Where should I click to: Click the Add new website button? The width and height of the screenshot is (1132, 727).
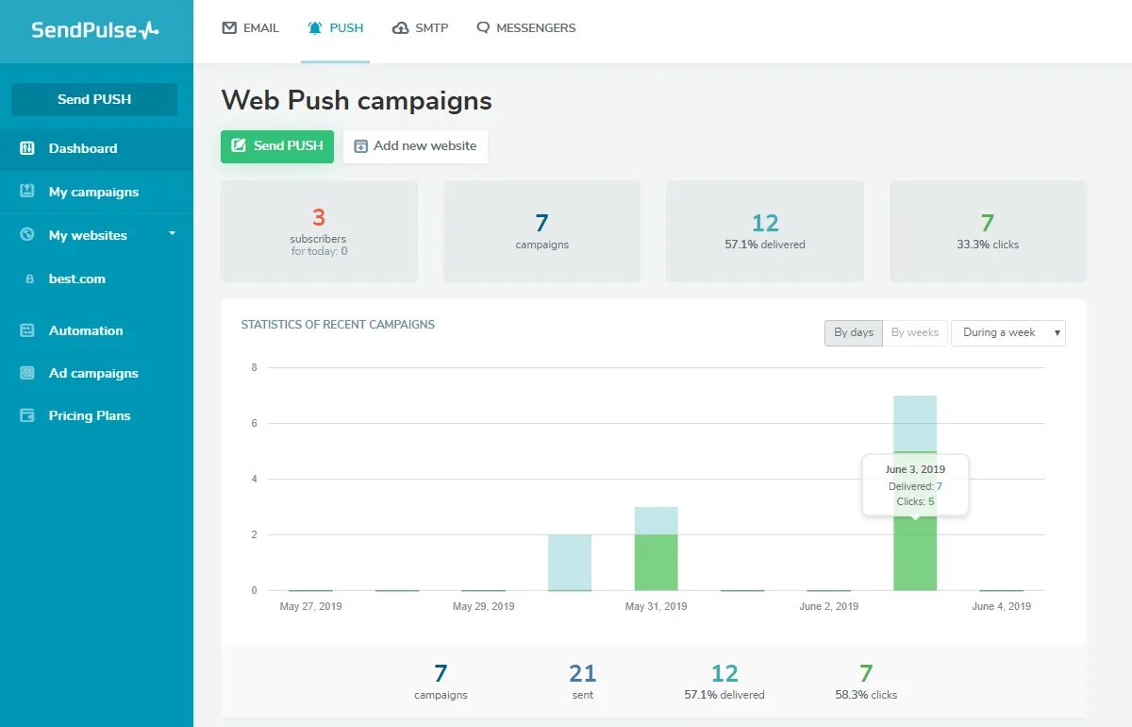[x=415, y=146]
